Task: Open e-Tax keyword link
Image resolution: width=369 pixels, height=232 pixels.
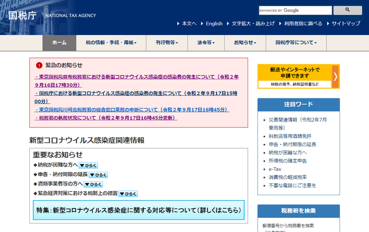Action: [275, 169]
